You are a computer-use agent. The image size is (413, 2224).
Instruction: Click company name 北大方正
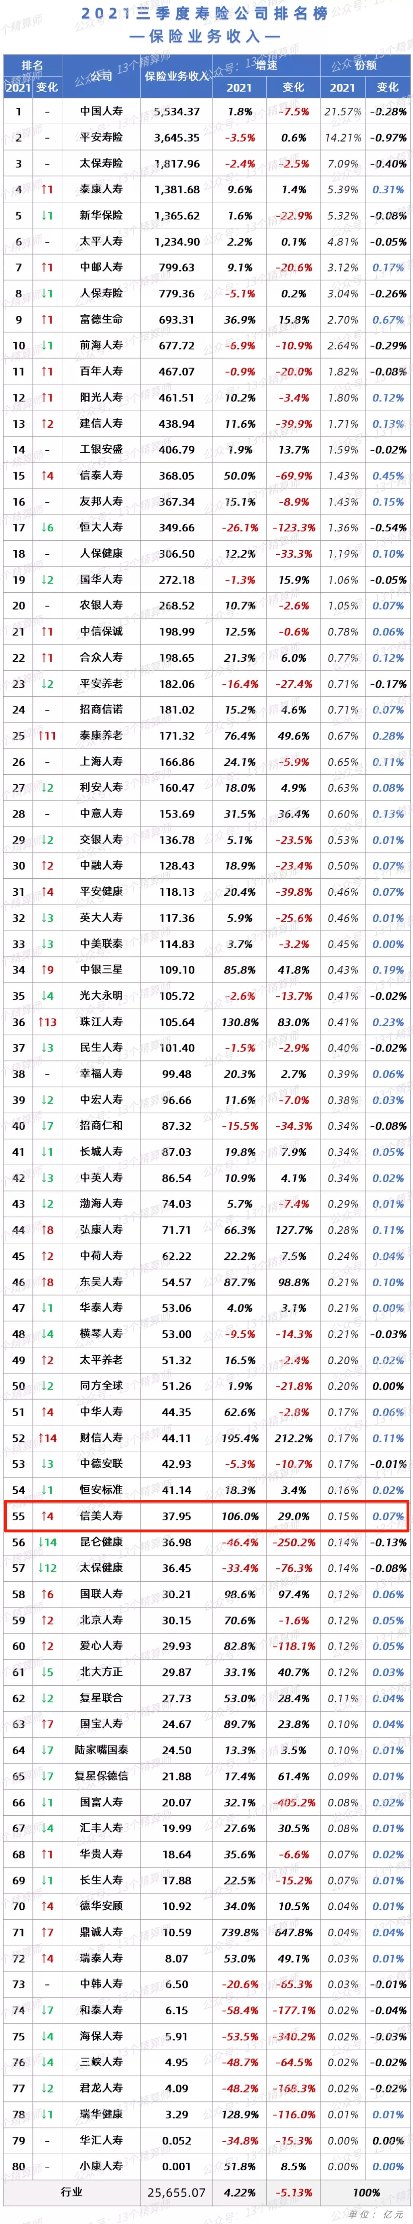coord(101,1672)
